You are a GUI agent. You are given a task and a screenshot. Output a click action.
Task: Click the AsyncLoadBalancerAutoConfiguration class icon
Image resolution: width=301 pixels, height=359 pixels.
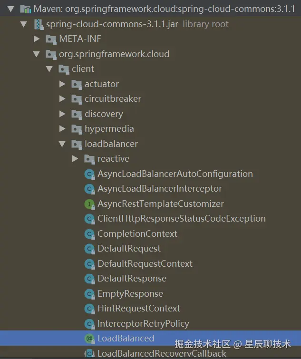[x=89, y=175]
